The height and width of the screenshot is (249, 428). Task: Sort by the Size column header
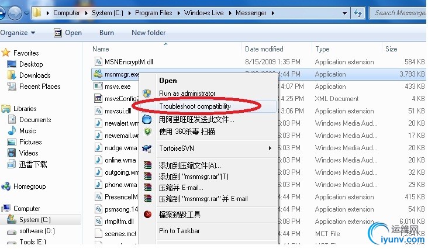click(391, 49)
